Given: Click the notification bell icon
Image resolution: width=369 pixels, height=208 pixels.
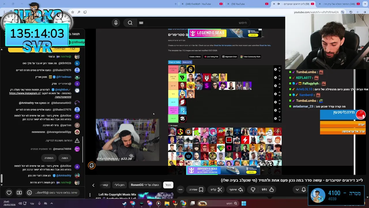Looking at the screenshot, I should [304, 190].
